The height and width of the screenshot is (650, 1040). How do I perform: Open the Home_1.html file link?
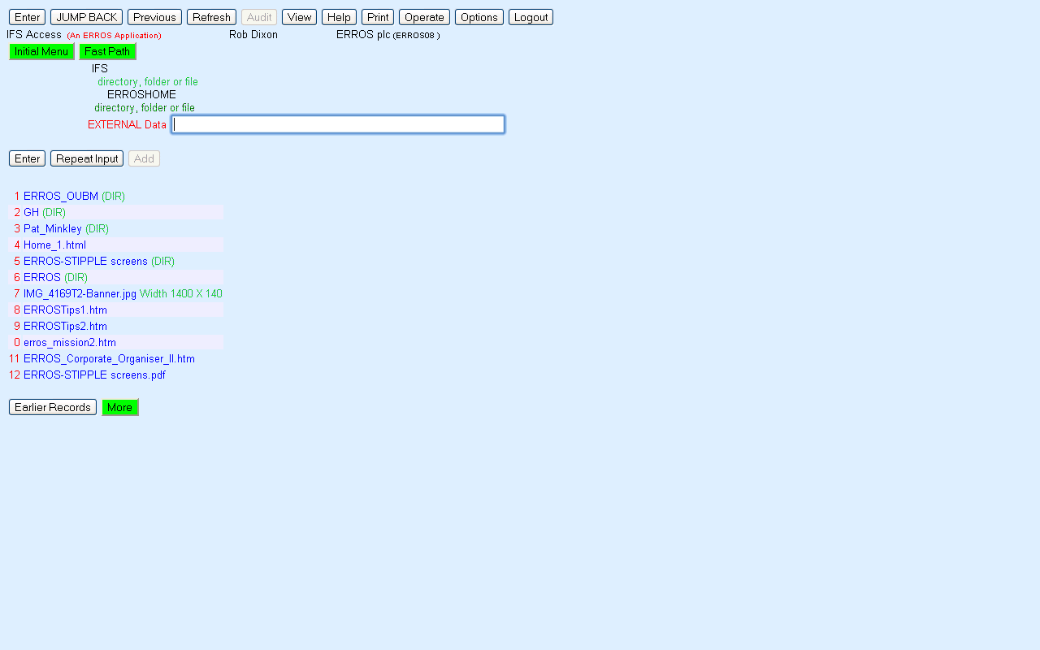point(54,245)
